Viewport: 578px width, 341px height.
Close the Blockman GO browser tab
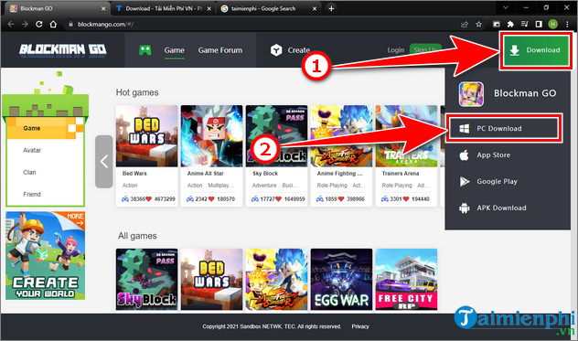pyautogui.click(x=103, y=8)
